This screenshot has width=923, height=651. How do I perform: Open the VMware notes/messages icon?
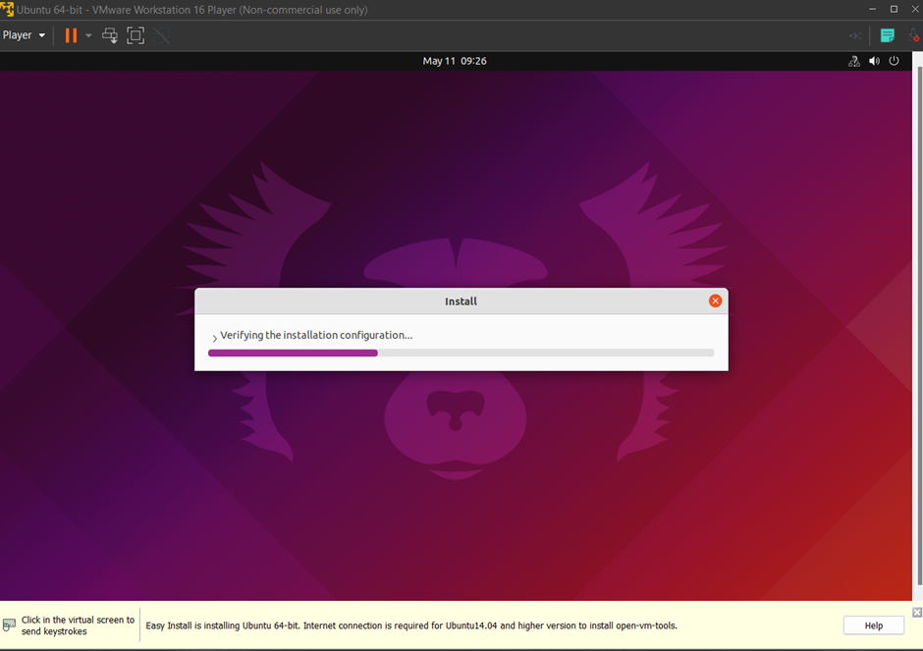point(887,35)
